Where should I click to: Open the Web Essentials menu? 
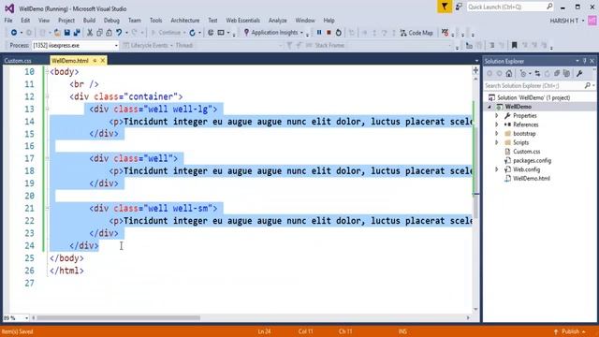pos(243,21)
